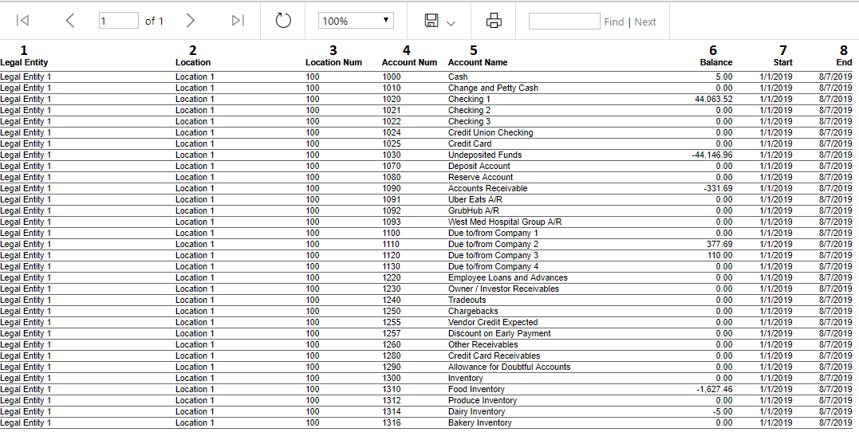
Task: Open the 100% zoom dropdown
Action: point(356,21)
